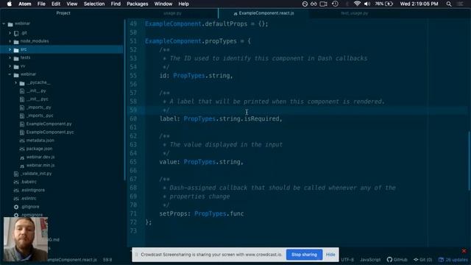
Task: Open the .eslintrc file
Action: pyautogui.click(x=29, y=198)
